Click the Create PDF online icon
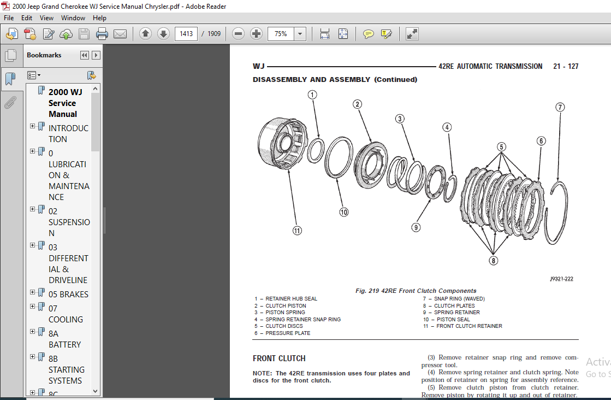 coord(12,34)
